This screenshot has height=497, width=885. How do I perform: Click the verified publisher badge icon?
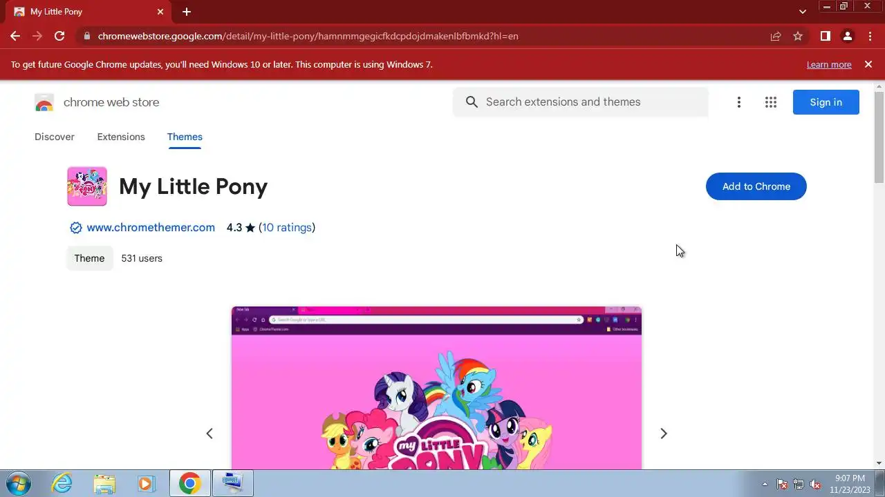tap(75, 228)
